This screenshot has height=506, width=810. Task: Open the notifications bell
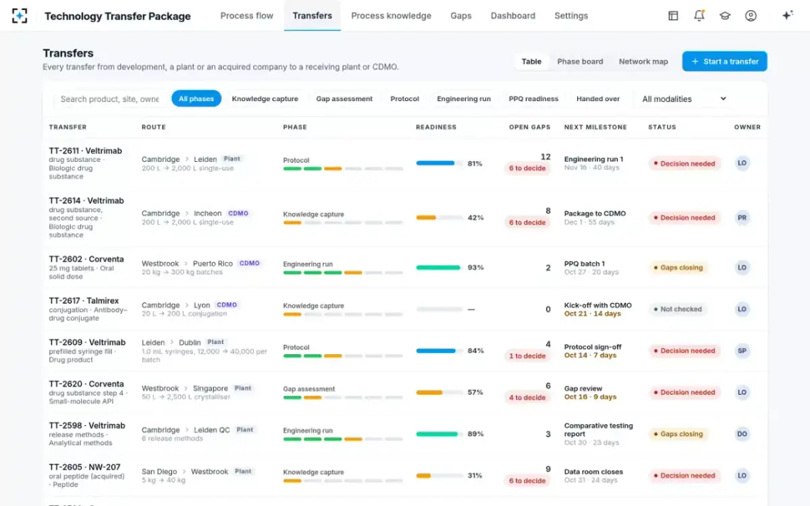[x=699, y=16]
